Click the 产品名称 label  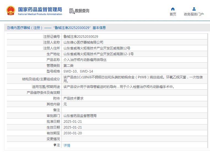(53, 60)
